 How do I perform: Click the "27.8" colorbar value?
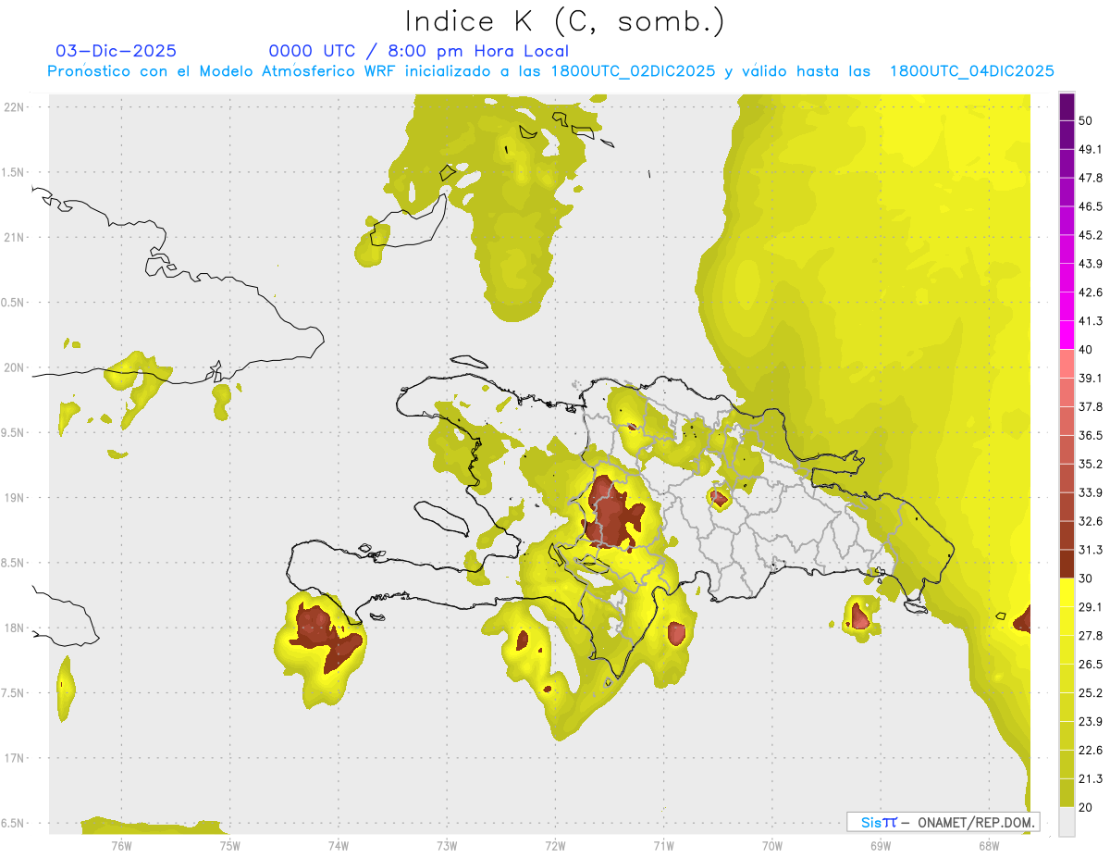tap(1091, 636)
